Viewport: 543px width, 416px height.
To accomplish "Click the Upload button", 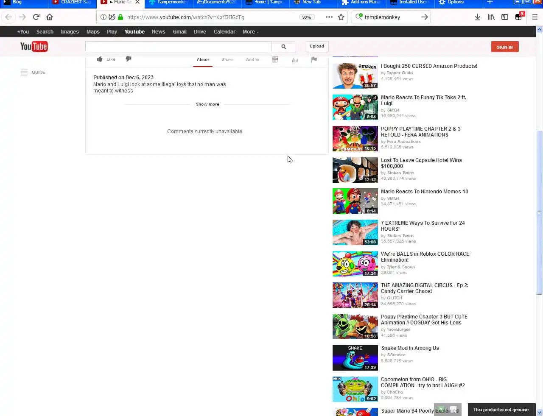I will pos(316,46).
